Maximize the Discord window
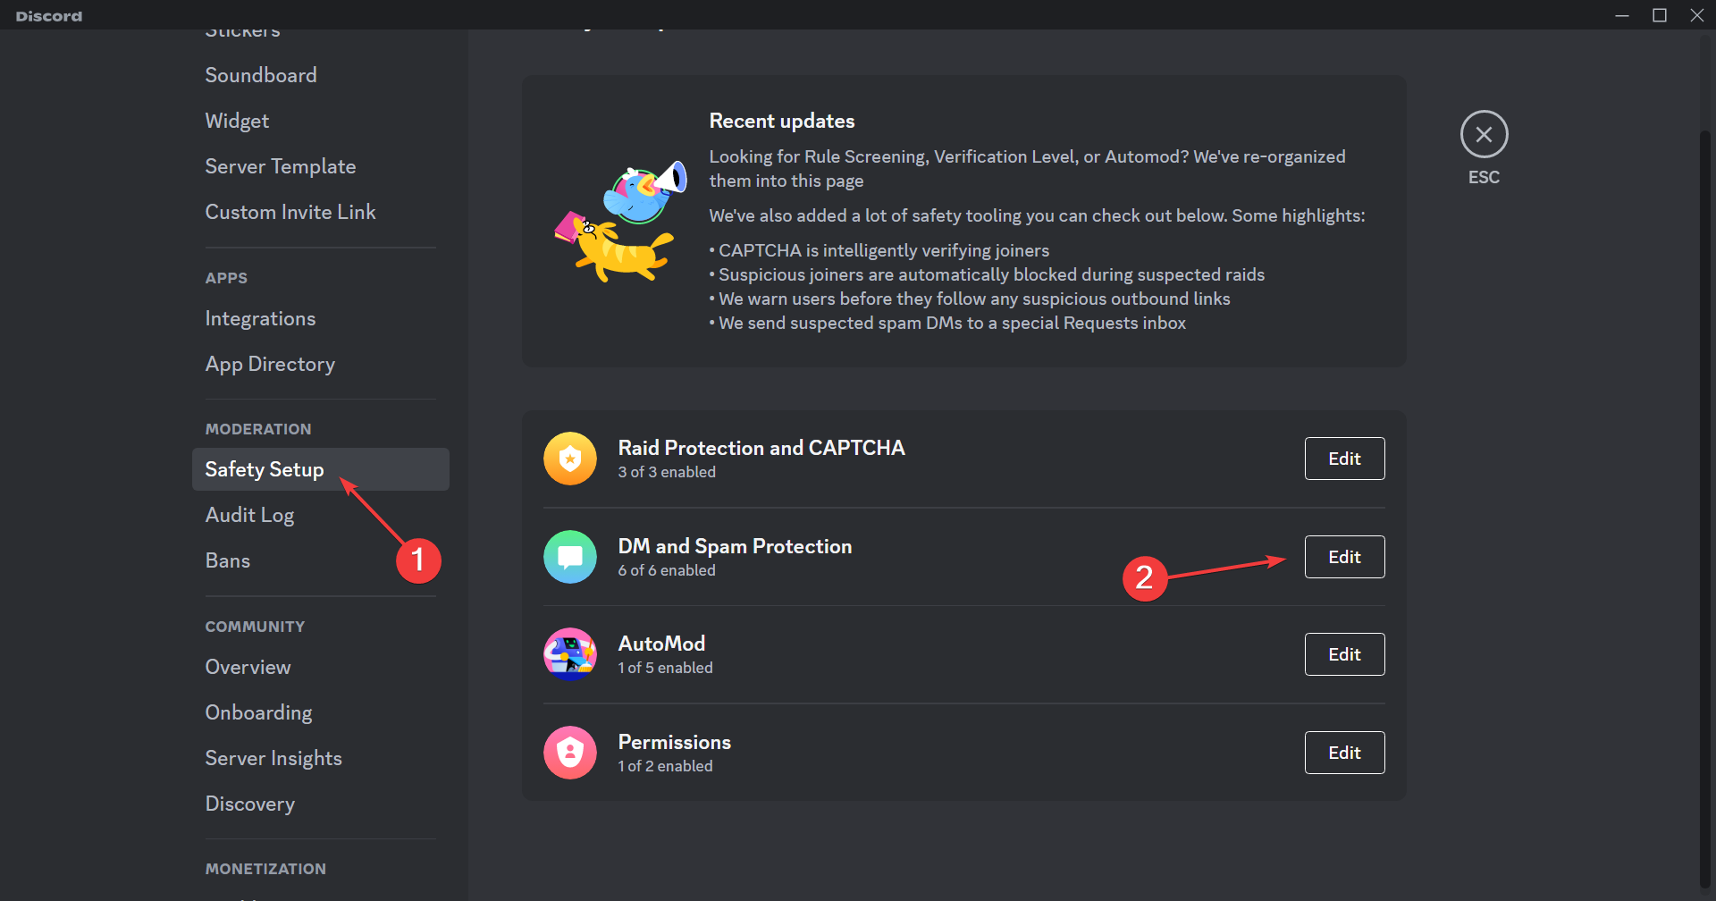Screen dimensions: 1716x901 1660,15
